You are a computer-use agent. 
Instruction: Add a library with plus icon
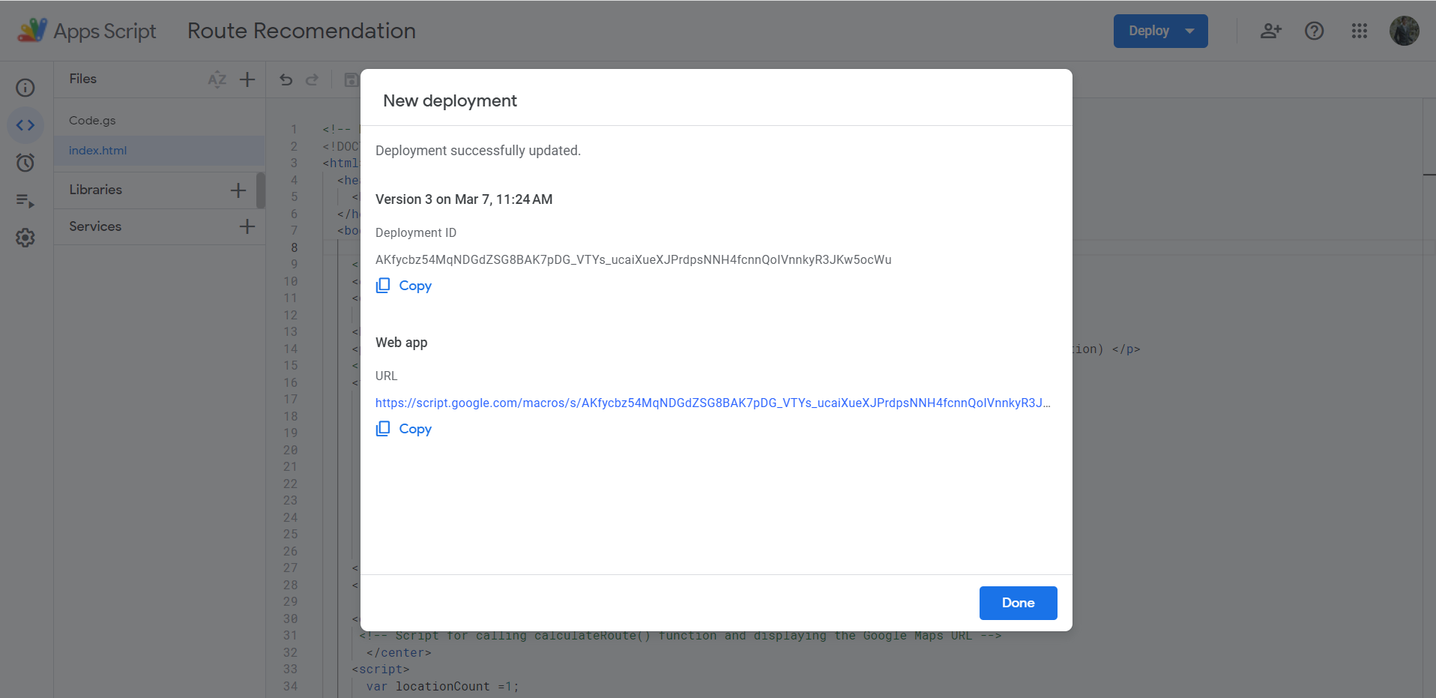click(x=238, y=190)
